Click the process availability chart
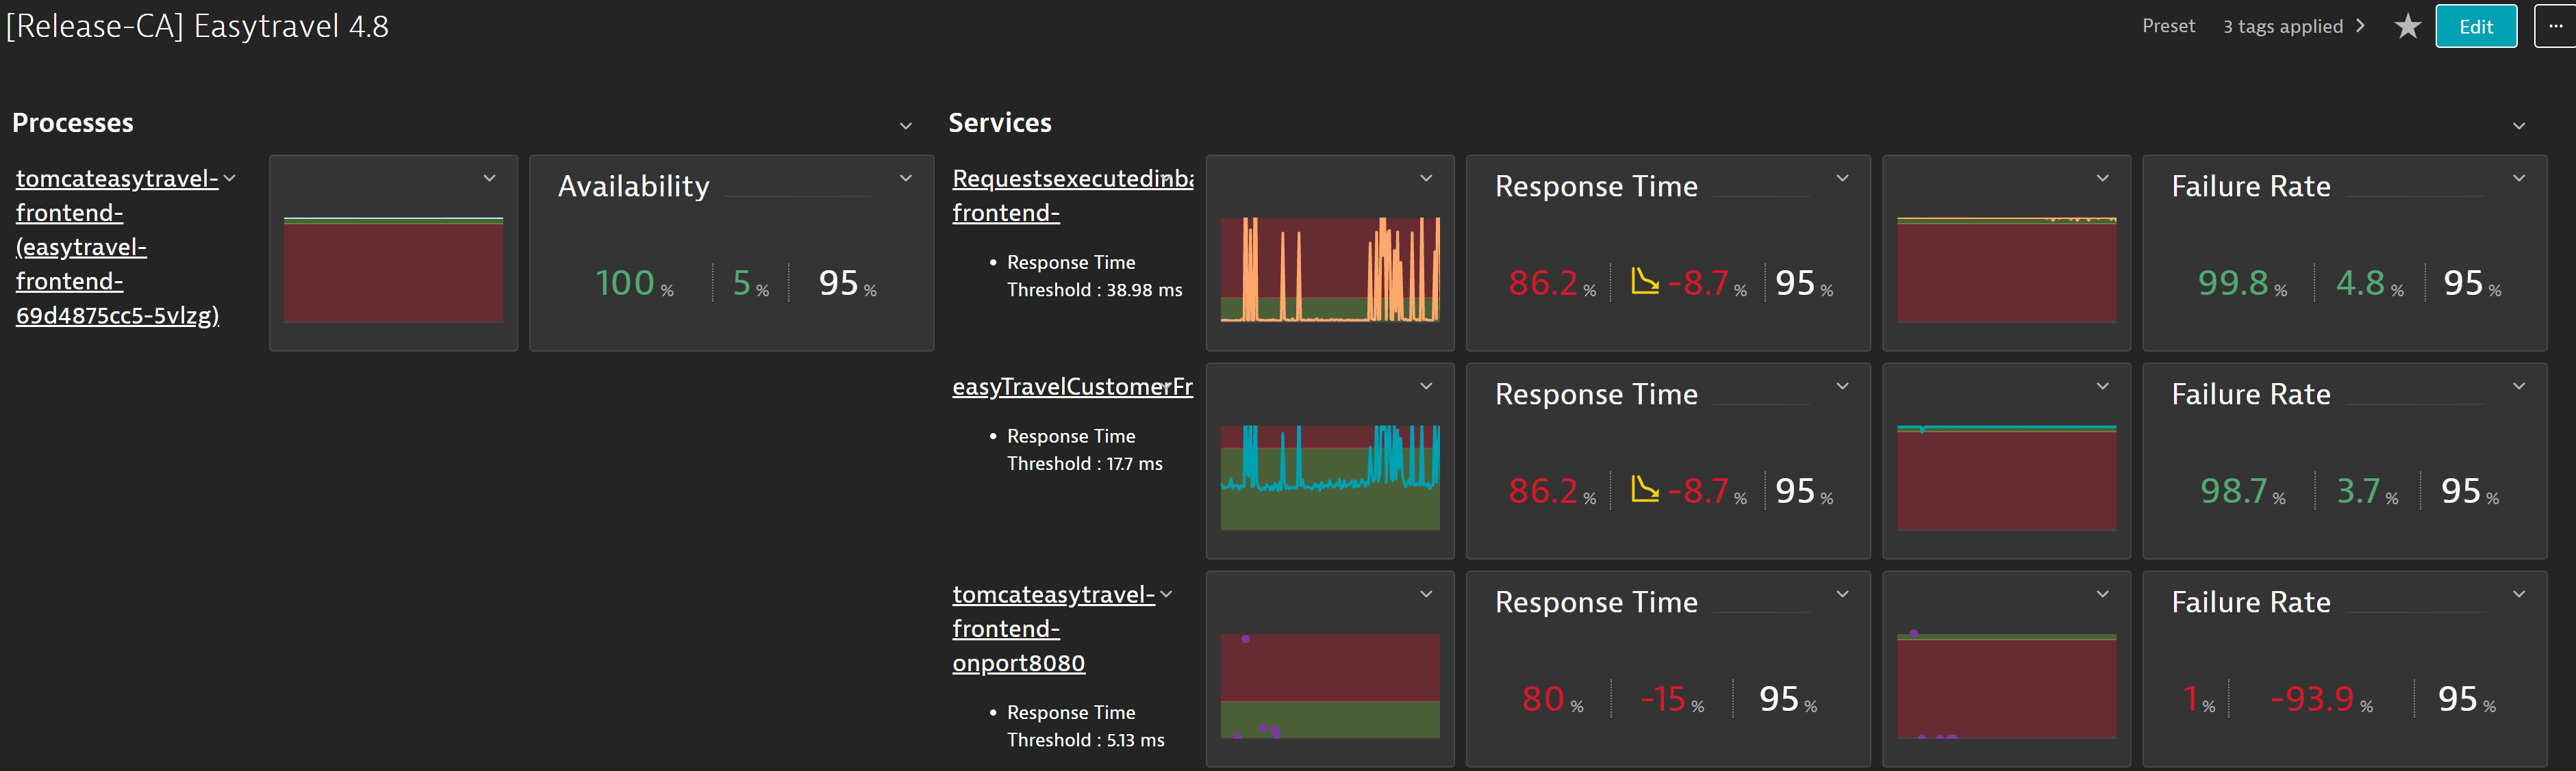 pyautogui.click(x=393, y=270)
